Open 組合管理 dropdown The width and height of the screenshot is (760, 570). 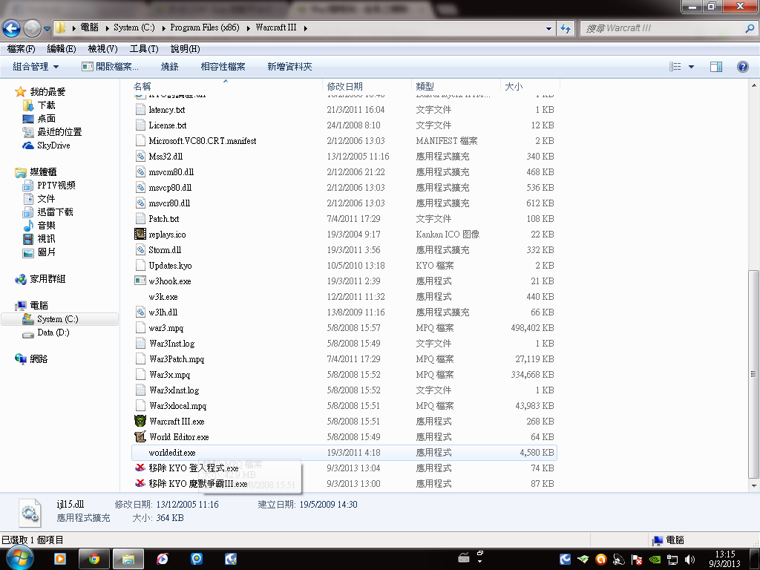coord(36,67)
